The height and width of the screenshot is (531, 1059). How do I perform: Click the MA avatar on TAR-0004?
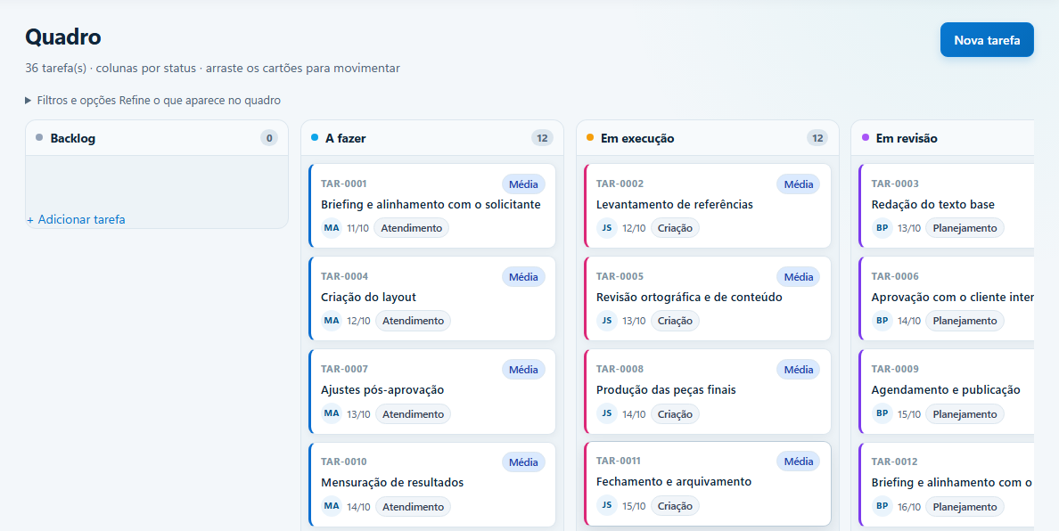coord(332,321)
